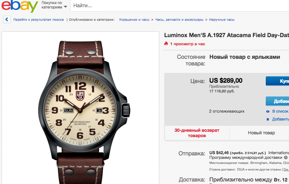Open the 'Украшения и часы' breadcrumb
This screenshot has width=289, height=184.
point(134,20)
